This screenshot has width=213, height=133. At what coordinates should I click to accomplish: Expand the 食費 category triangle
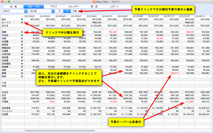pos(22,32)
